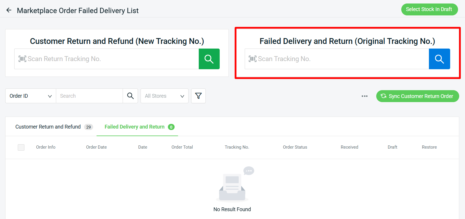Click the barcode icon in Scan Tracking field

click(252, 59)
